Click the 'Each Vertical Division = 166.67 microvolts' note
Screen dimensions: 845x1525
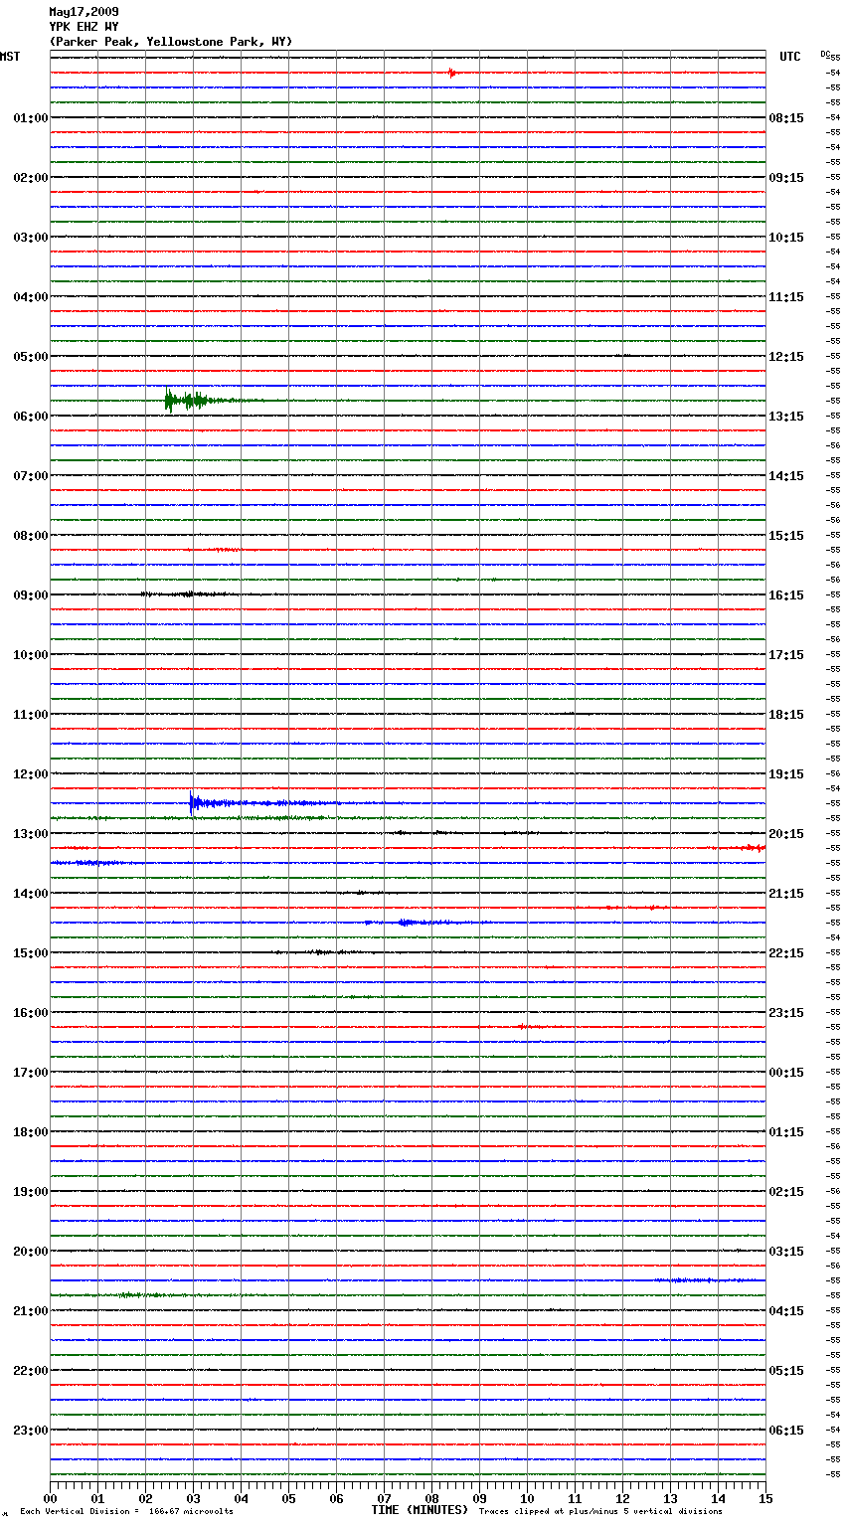tap(127, 1512)
